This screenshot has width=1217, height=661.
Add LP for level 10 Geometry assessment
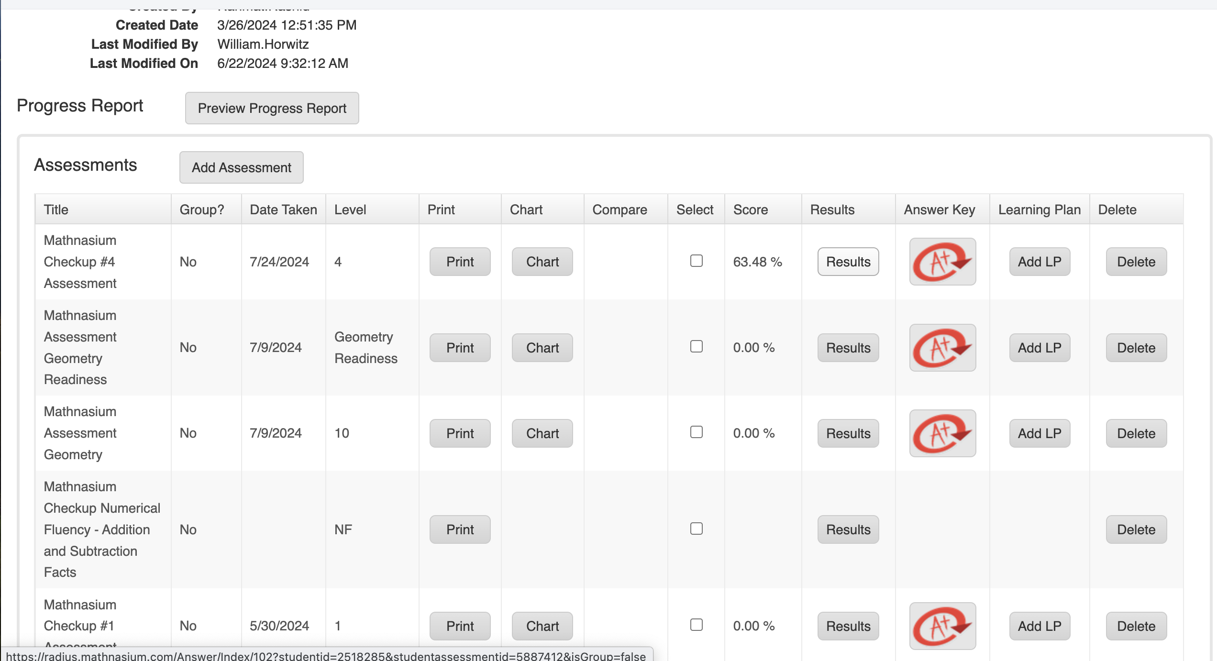[x=1040, y=433]
